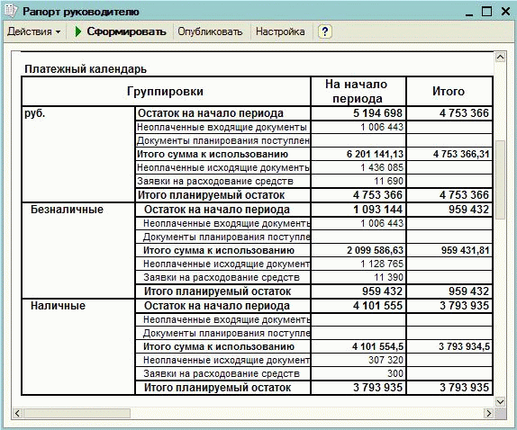Open the Действия dropdown menu
The height and width of the screenshot is (430, 517).
[34, 31]
